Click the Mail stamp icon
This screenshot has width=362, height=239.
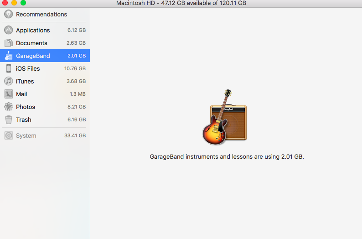tap(9, 94)
